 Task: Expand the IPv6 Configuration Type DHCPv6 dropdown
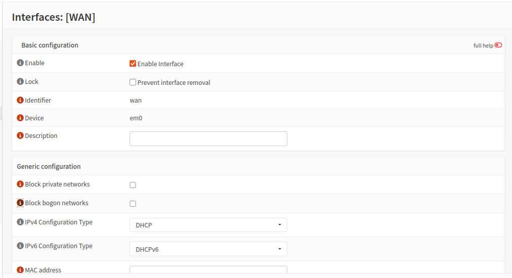(208, 249)
